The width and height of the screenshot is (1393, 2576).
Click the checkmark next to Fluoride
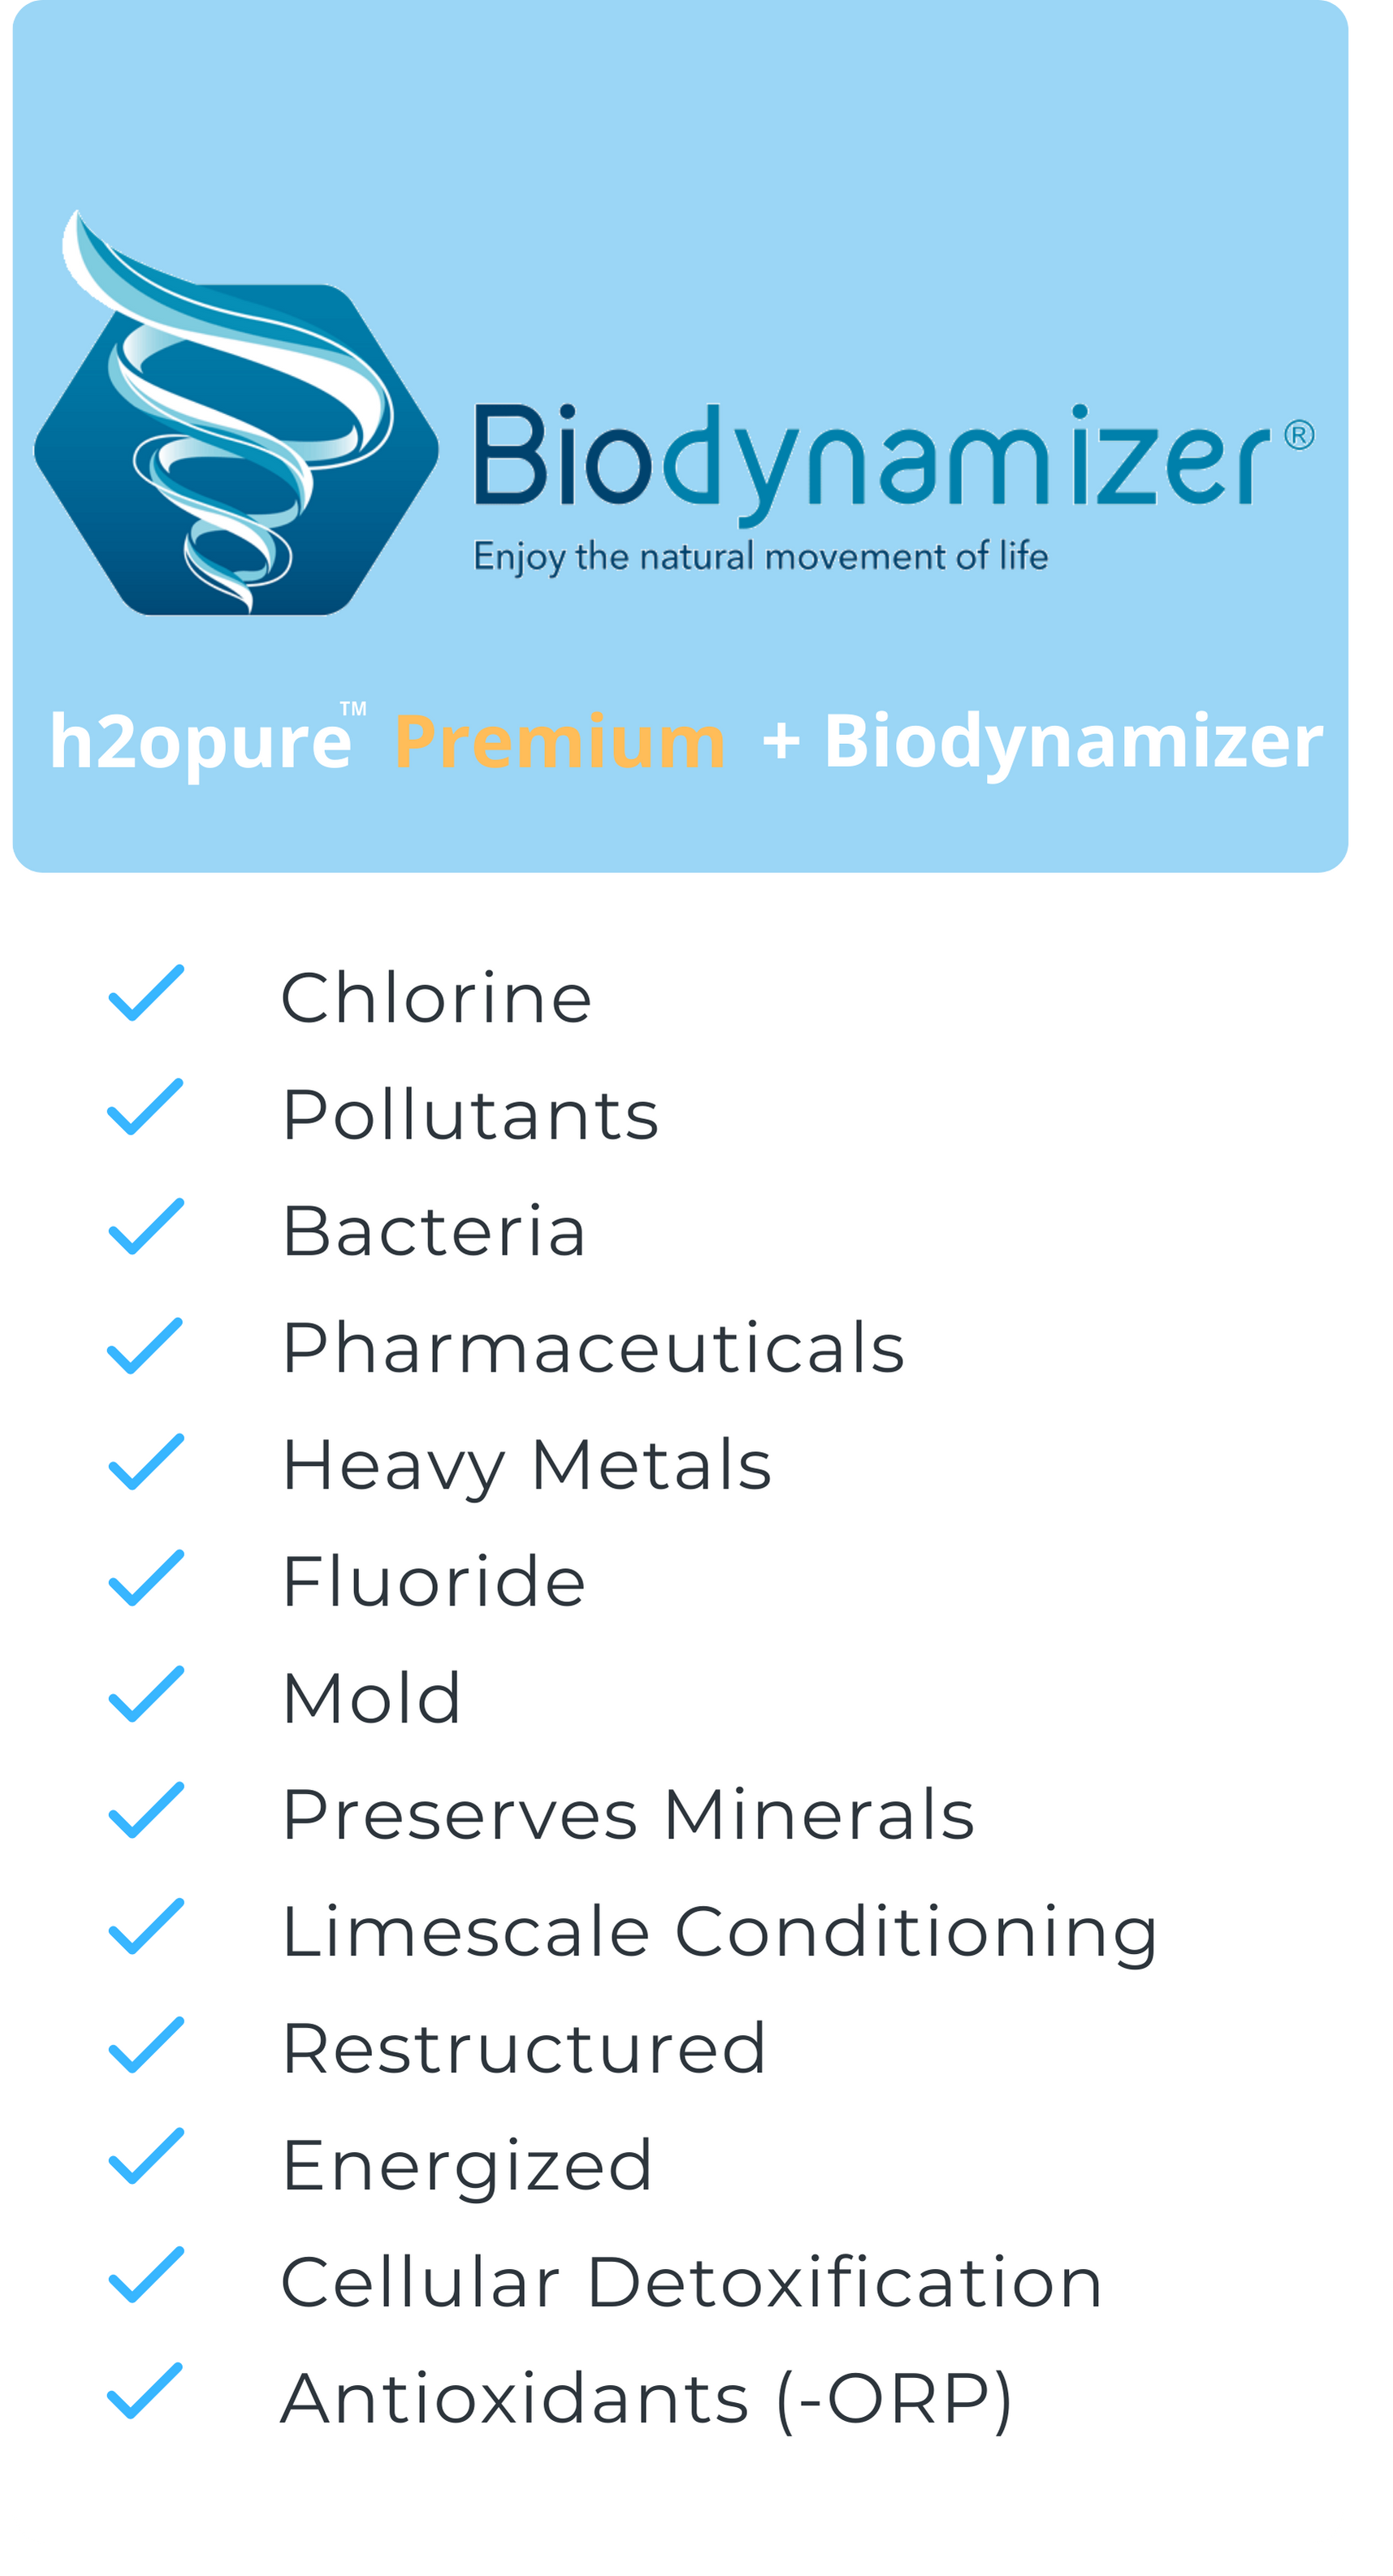click(x=146, y=1578)
